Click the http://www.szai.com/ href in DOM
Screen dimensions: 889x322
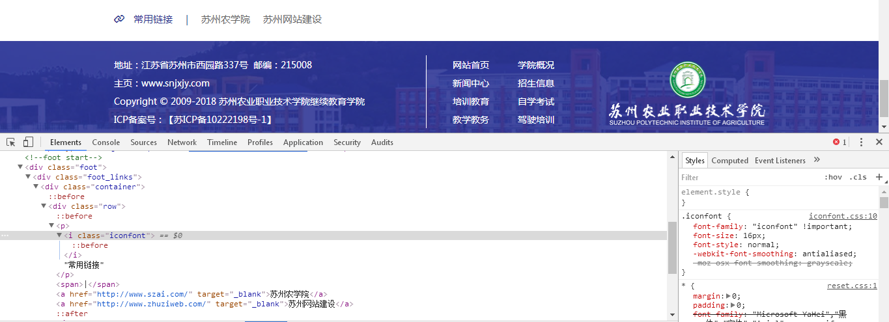pyautogui.click(x=144, y=294)
